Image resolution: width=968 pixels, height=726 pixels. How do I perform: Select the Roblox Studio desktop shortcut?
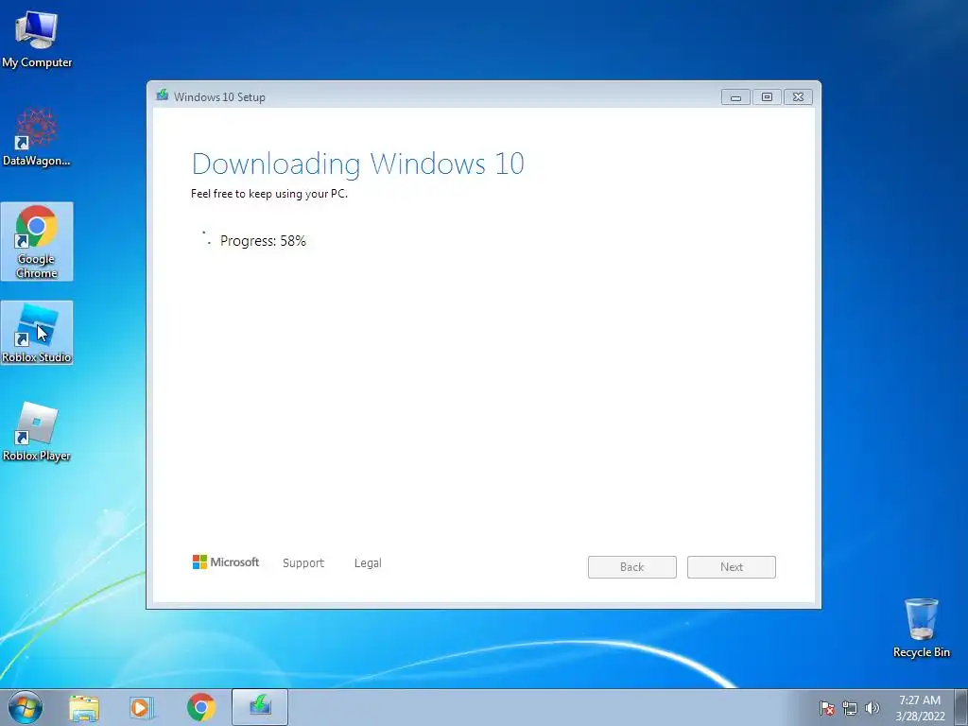click(37, 333)
